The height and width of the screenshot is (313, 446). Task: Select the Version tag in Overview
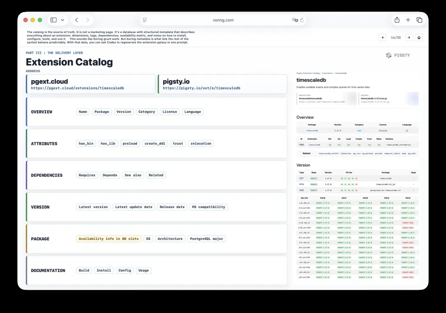click(x=124, y=112)
